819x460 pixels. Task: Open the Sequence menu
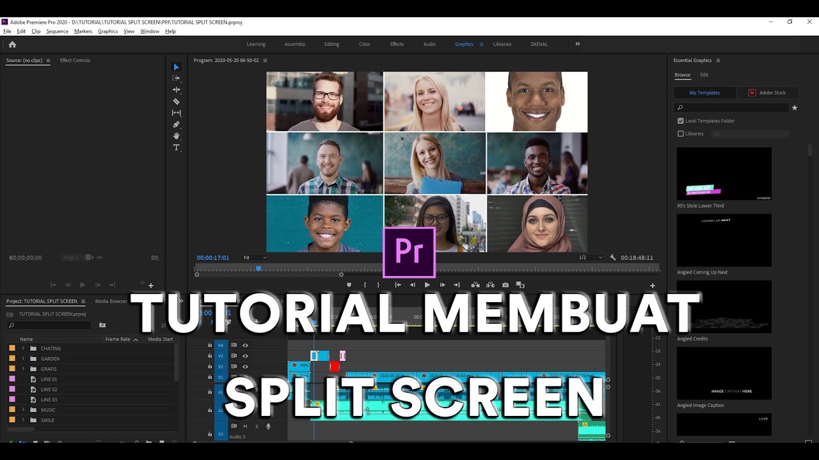[x=58, y=31]
